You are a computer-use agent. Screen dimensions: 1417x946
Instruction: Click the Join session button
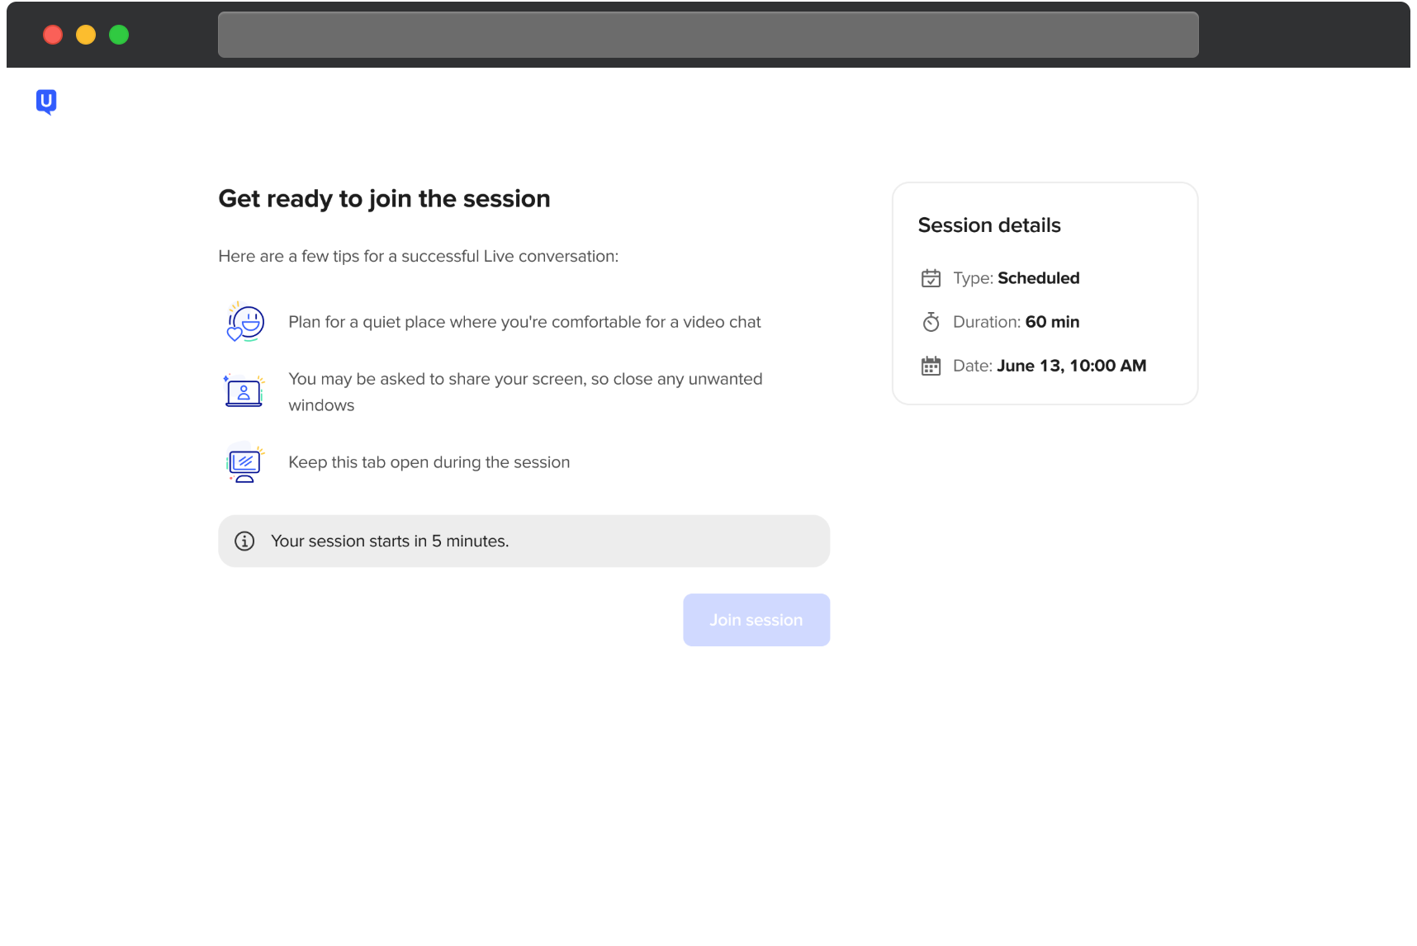click(756, 620)
